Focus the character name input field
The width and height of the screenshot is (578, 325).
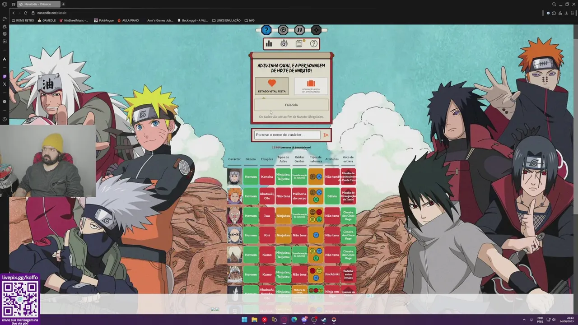(287, 135)
